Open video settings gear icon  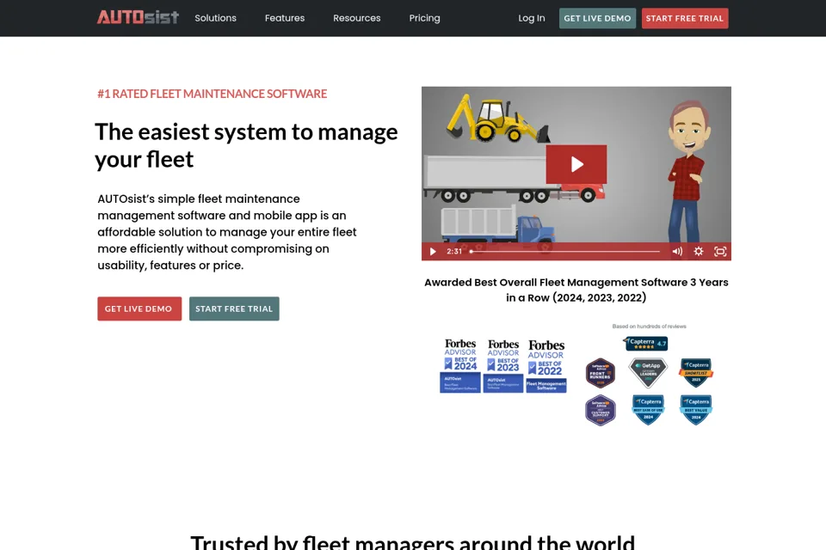[699, 252]
